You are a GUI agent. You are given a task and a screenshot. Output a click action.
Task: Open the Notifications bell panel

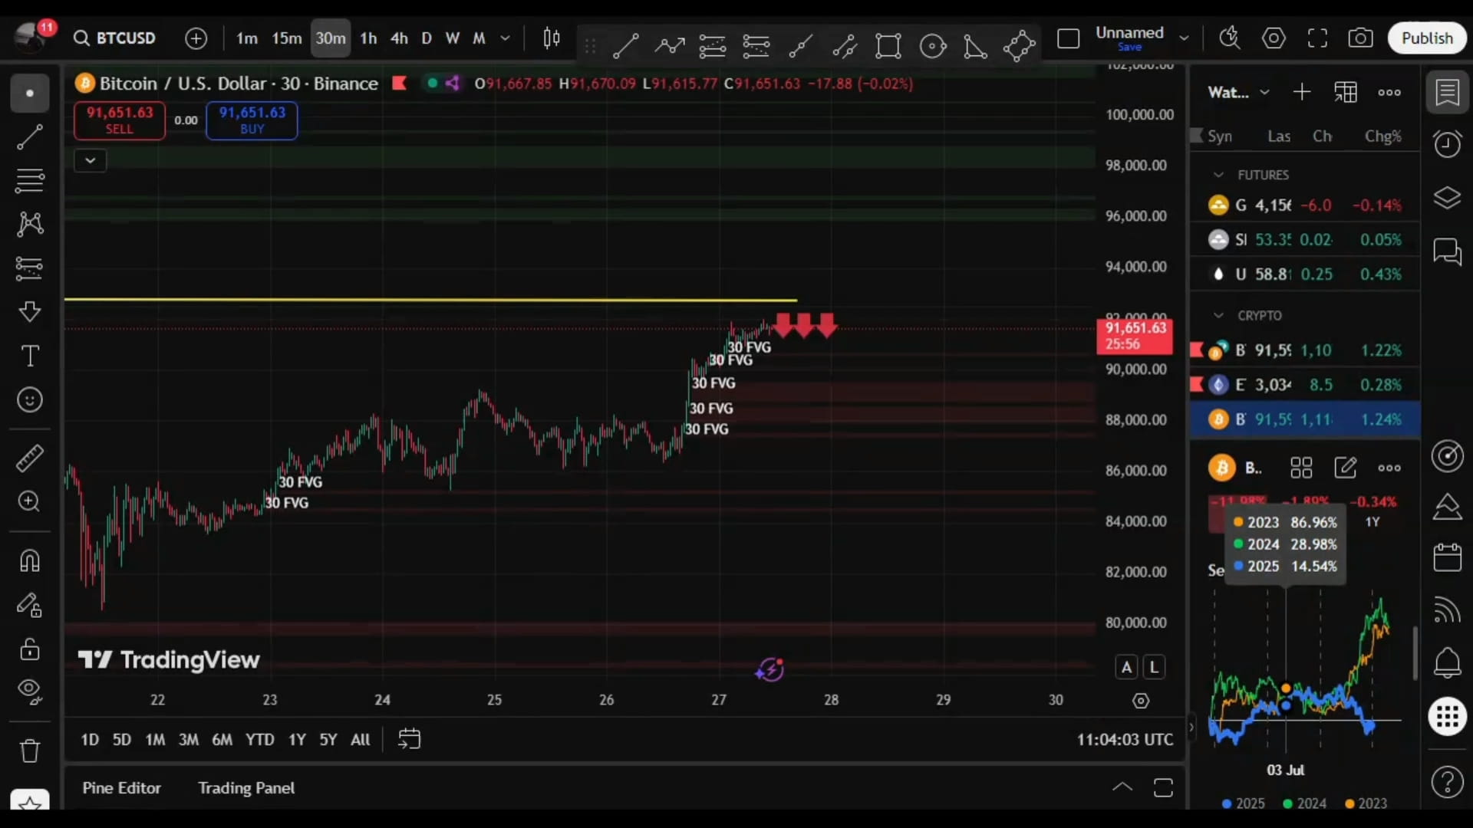1447,662
